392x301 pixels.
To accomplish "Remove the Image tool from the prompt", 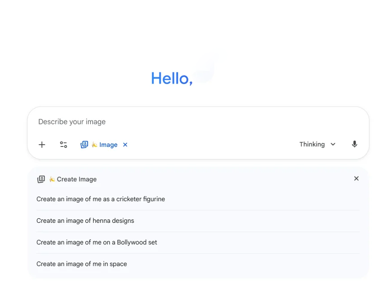I will coord(125,145).
